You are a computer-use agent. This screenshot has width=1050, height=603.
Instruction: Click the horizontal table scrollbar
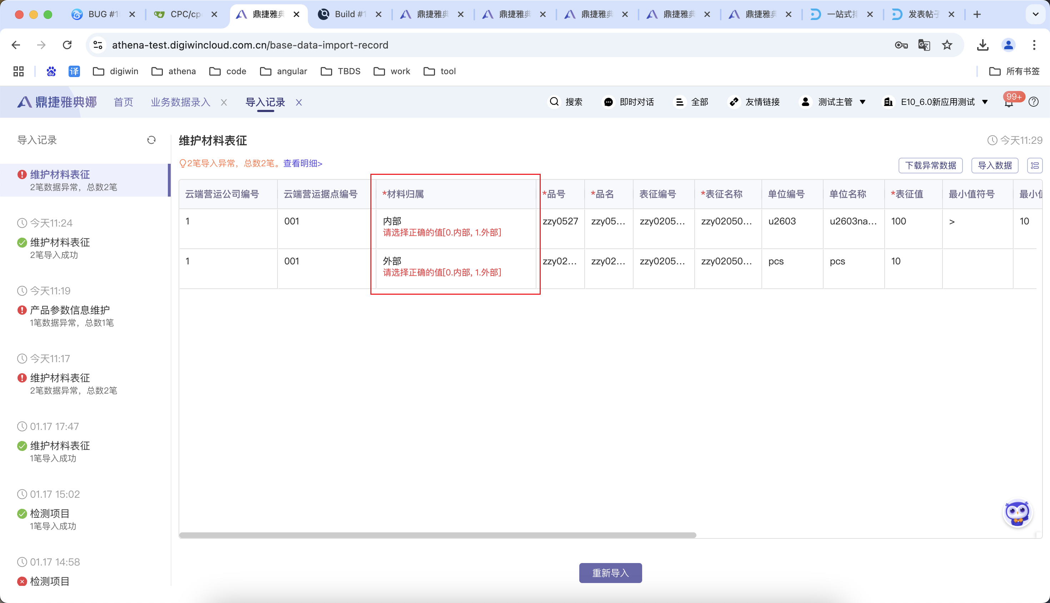pos(437,535)
